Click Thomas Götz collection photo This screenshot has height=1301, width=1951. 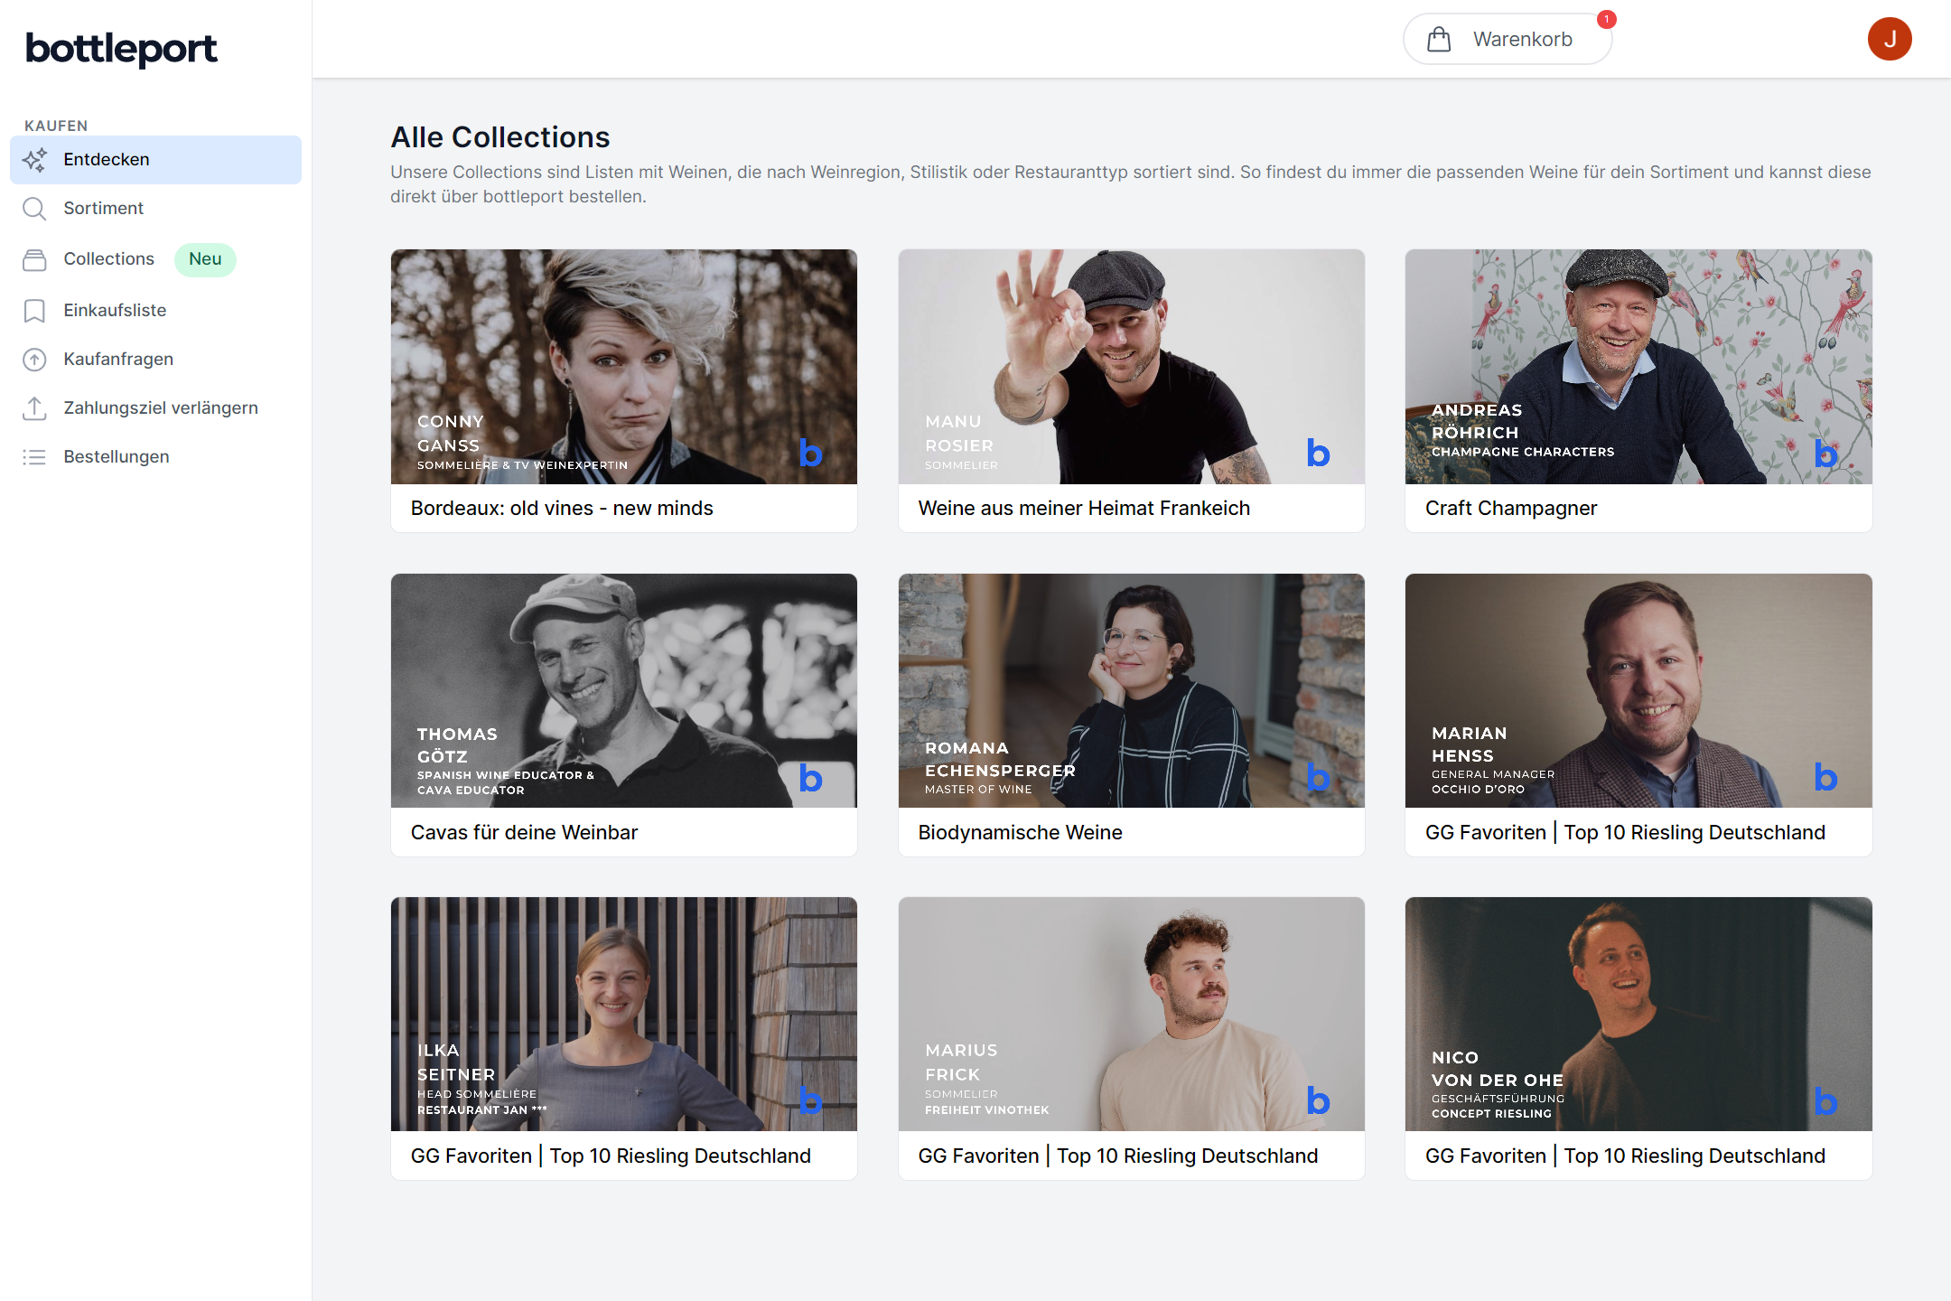[x=624, y=690]
